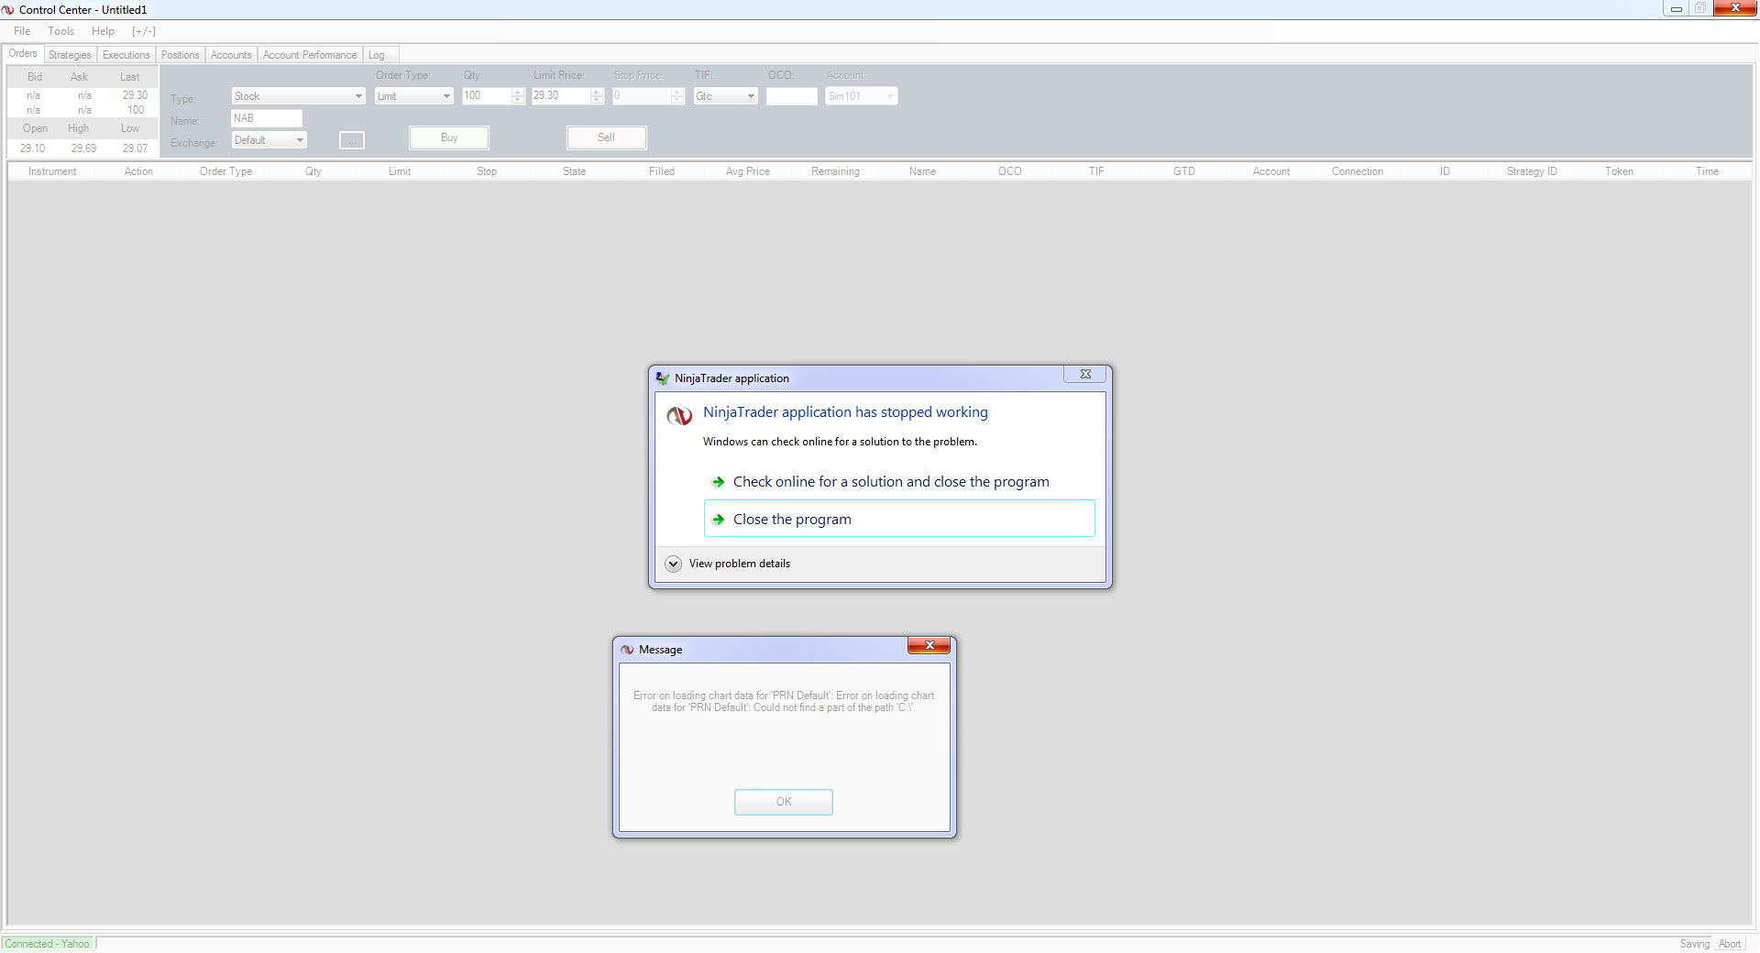
Task: Click the Connection column header
Action: pos(1358,171)
